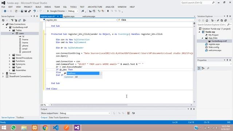The height and width of the screenshot is (131, 233).
Task: Open the BUILD menu
Action: [x=38, y=7]
